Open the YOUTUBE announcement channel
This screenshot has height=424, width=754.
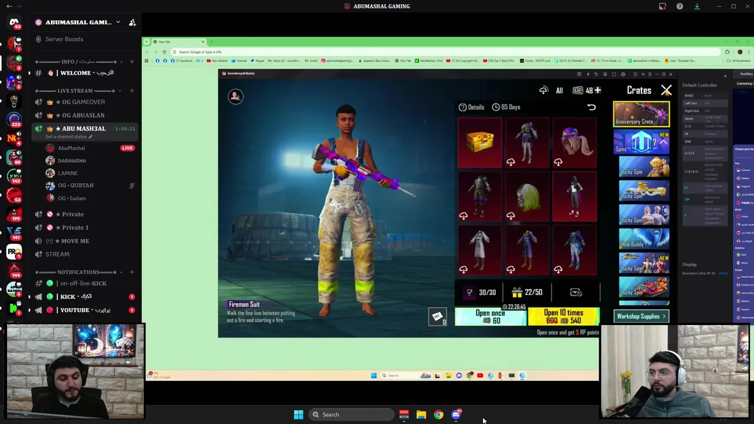click(85, 310)
